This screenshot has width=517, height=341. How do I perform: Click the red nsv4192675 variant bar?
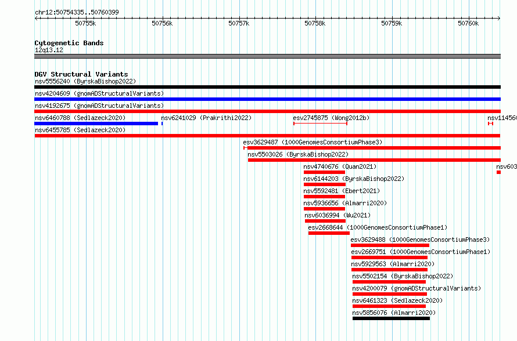point(267,111)
